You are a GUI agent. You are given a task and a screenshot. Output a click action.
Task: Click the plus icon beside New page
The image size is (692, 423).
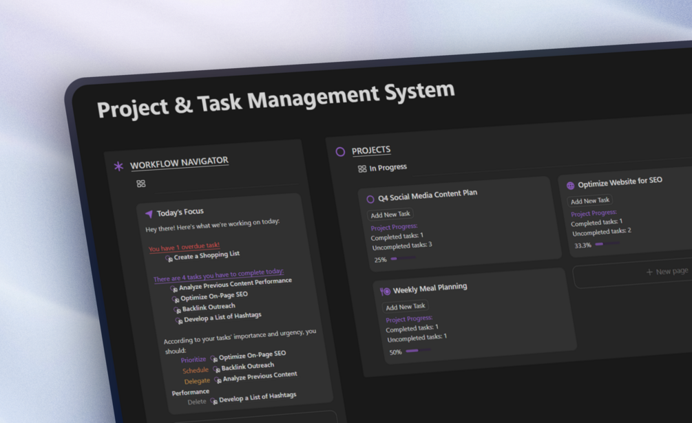coord(649,272)
